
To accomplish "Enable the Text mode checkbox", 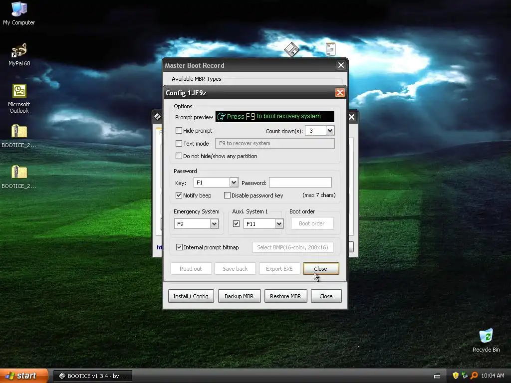I will point(179,143).
